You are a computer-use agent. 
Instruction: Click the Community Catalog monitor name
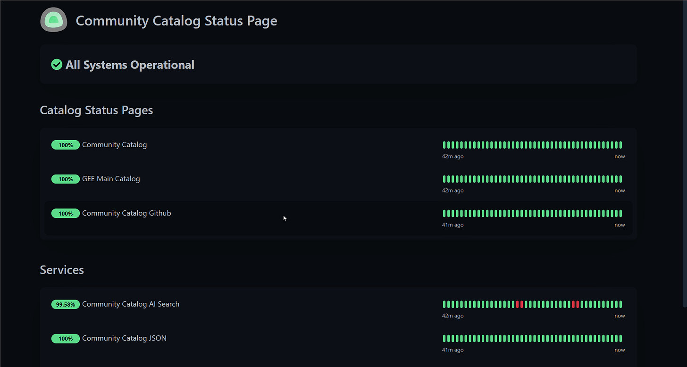click(114, 145)
